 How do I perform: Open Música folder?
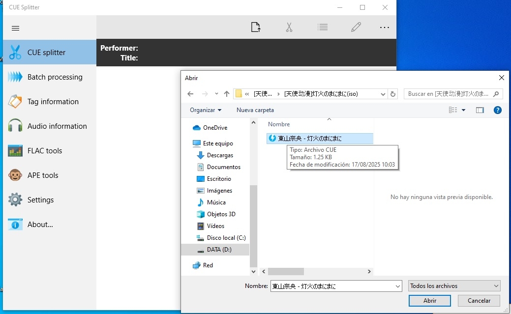click(x=216, y=202)
